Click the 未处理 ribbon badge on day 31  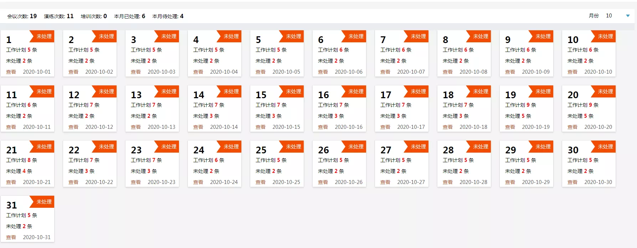(43, 202)
